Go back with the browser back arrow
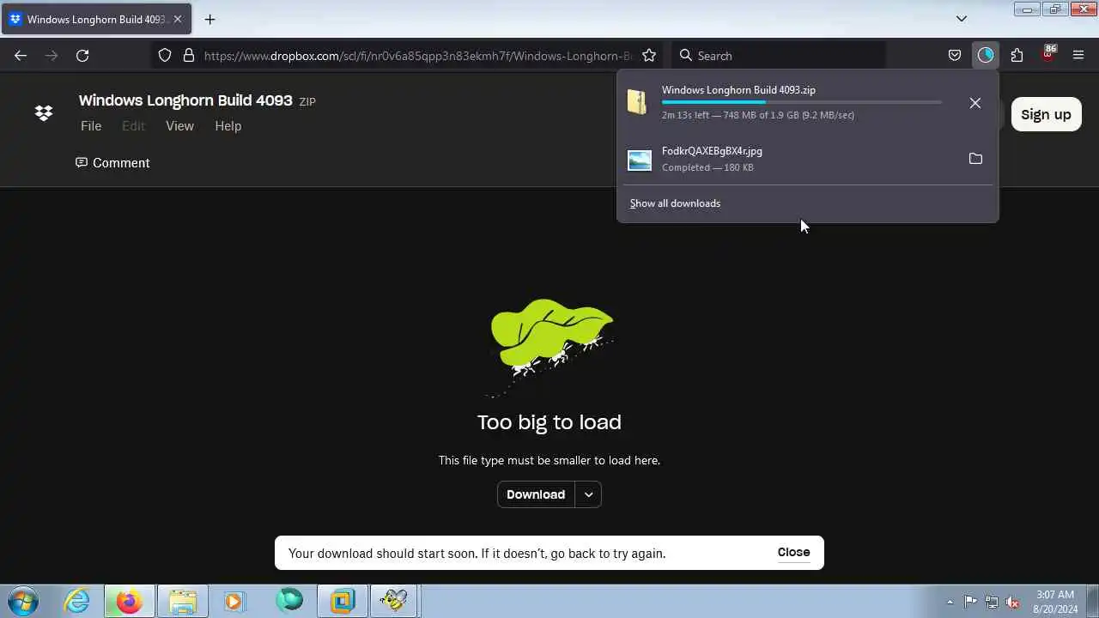Screen dimensions: 1099x618 click(21, 55)
